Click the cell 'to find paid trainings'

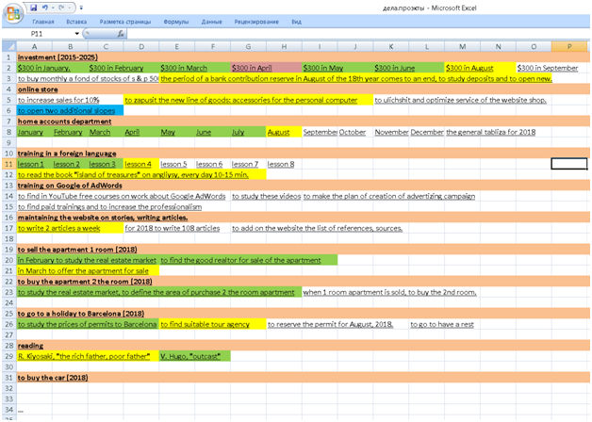109,206
